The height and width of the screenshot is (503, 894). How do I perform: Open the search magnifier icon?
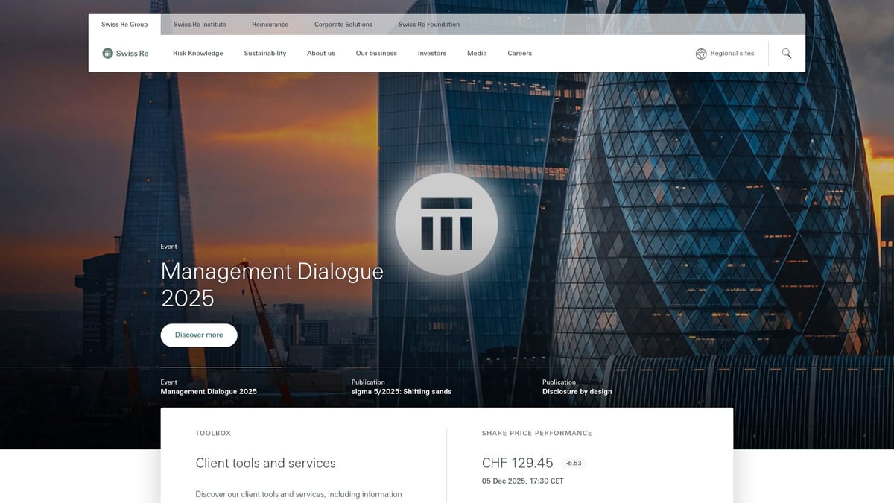point(787,54)
